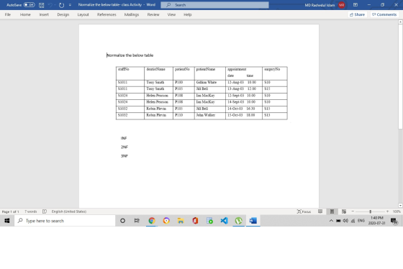Click the scroll down arrow of document scrollbar
Image resolution: width=403 pixels, height=269 pixels.
[x=400, y=205]
